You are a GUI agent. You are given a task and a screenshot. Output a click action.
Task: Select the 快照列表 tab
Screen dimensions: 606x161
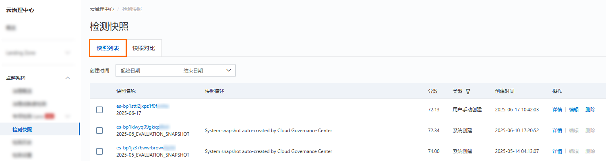coord(108,48)
